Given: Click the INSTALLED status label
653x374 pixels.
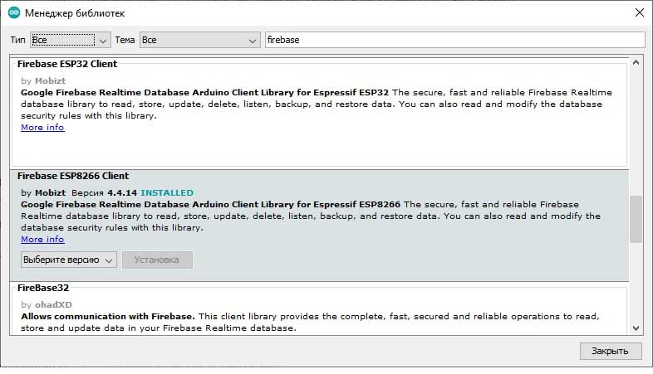Looking at the screenshot, I should 167,193.
